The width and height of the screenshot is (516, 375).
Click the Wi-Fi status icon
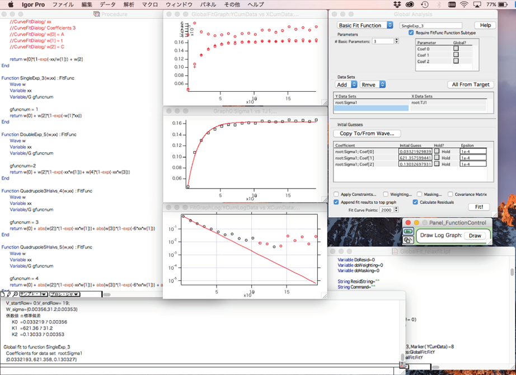pos(464,4)
